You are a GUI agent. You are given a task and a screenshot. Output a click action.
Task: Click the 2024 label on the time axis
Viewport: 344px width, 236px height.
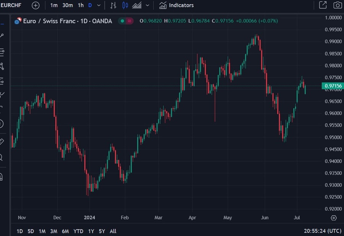coord(89,218)
